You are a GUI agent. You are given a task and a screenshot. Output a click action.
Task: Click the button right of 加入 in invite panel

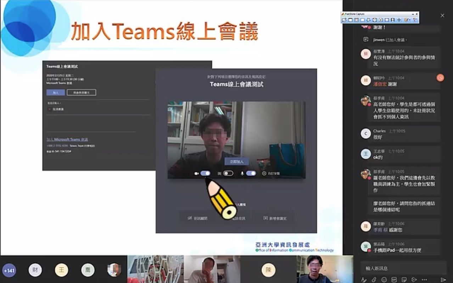(81, 93)
